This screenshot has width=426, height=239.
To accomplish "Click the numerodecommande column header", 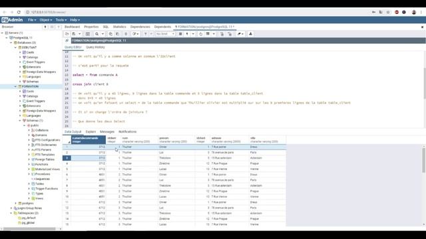I will [x=89, y=140].
